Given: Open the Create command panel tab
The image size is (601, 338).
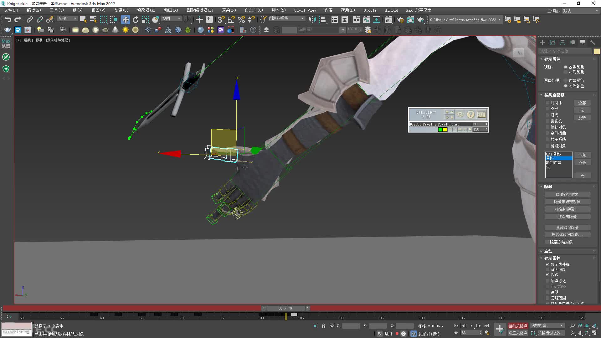Looking at the screenshot, I should click(x=542, y=42).
